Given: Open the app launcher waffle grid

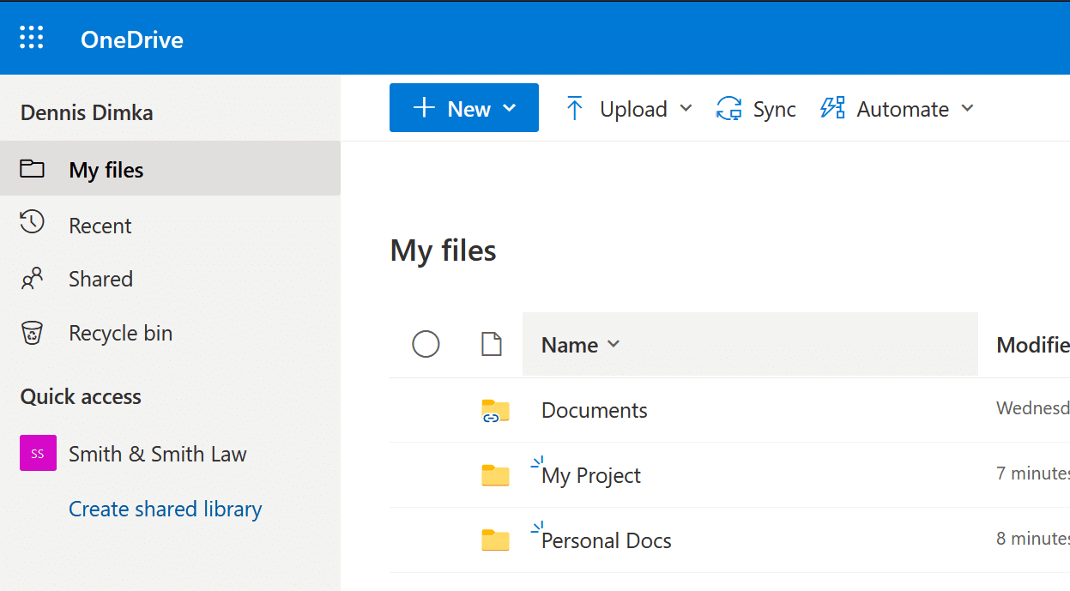Looking at the screenshot, I should pyautogui.click(x=32, y=38).
